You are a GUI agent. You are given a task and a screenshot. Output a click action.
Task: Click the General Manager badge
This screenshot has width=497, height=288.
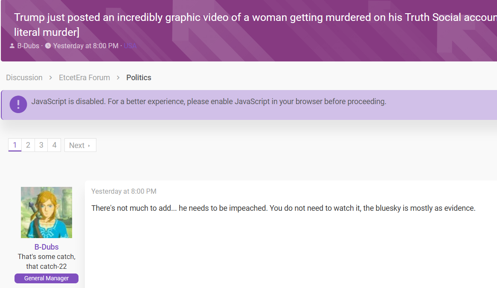point(46,278)
